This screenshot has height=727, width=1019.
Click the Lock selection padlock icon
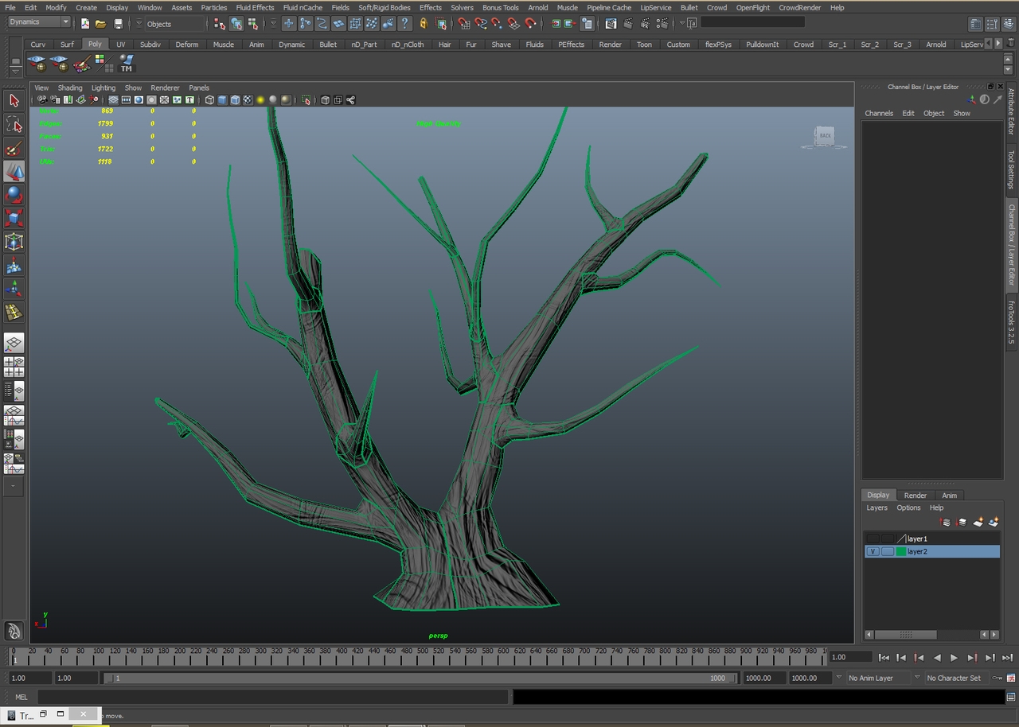pos(424,24)
